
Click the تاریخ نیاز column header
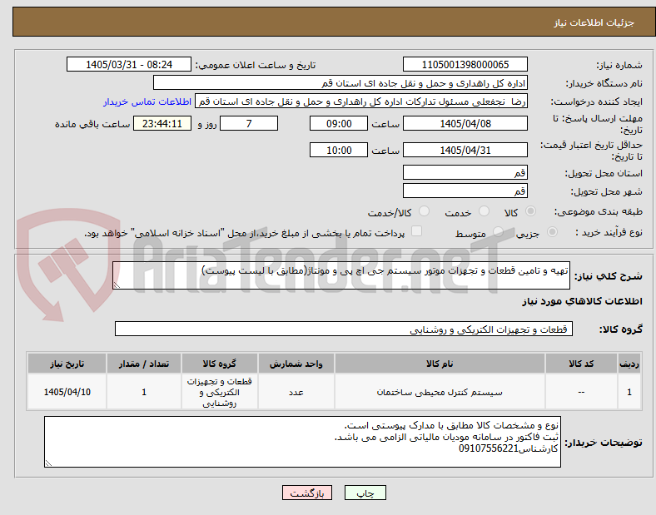pyautogui.click(x=67, y=364)
